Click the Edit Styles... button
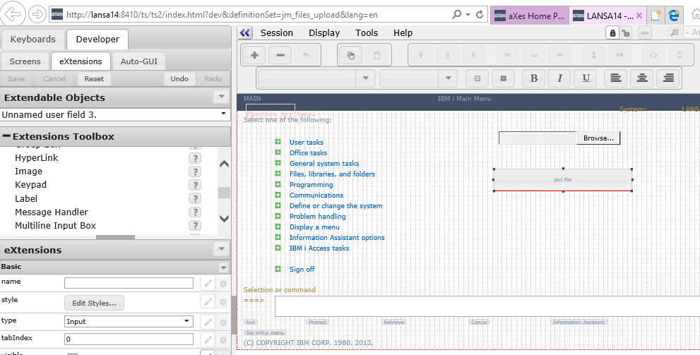 tap(94, 303)
